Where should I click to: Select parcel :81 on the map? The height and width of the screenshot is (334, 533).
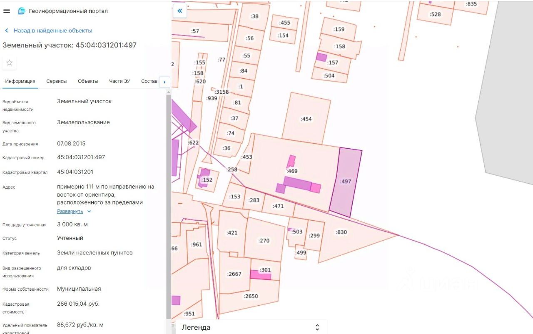237,103
